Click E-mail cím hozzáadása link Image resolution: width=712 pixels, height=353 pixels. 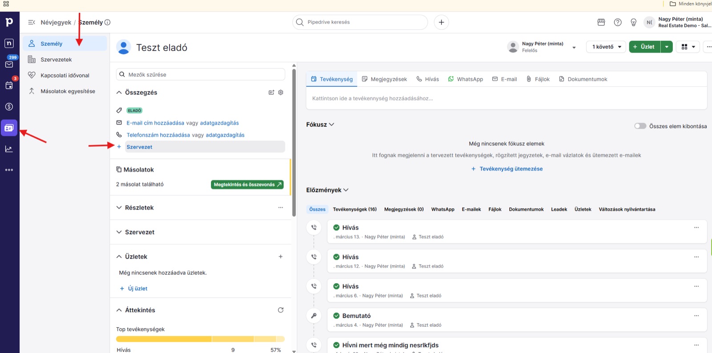pyautogui.click(x=155, y=123)
